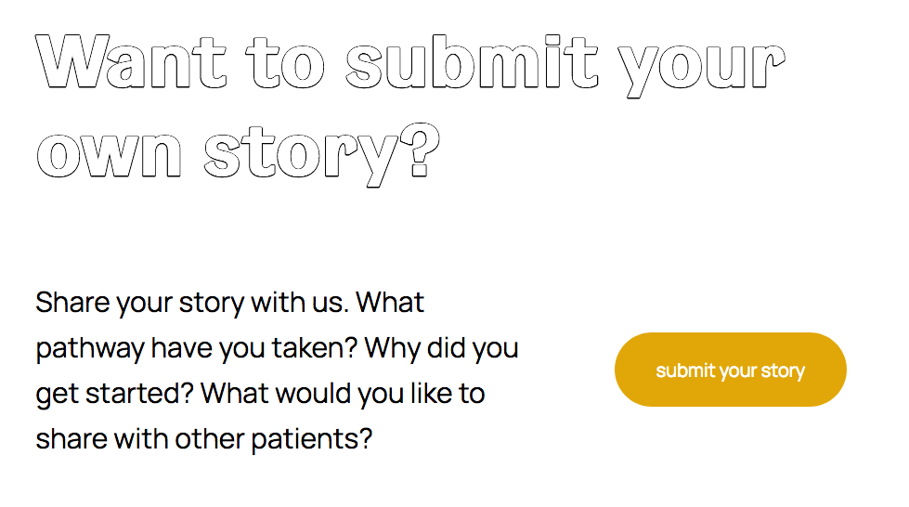Screen dimensions: 909x507
Task: Click the word 'submit' in the outlined heading
Action: pos(472,61)
